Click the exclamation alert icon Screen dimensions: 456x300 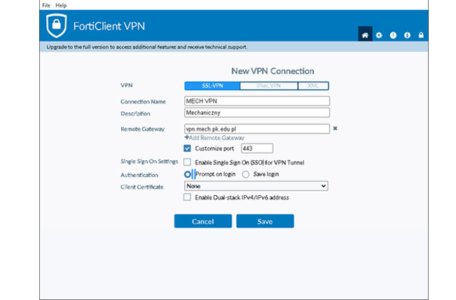point(393,34)
